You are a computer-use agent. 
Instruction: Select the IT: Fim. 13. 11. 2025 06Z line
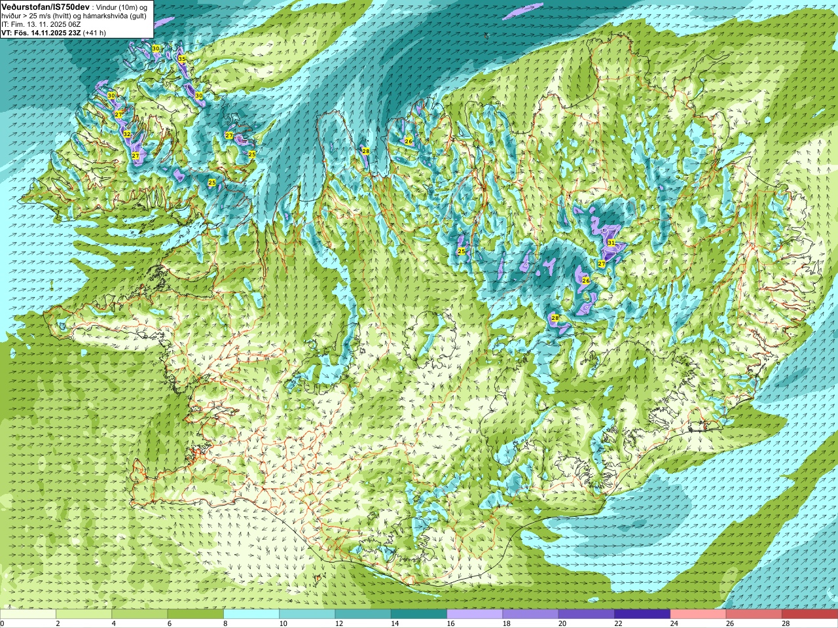click(41, 24)
